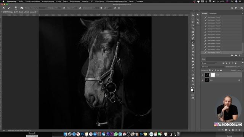244x137 pixels.
Task: Open the Окно menu
Action: 131,2
